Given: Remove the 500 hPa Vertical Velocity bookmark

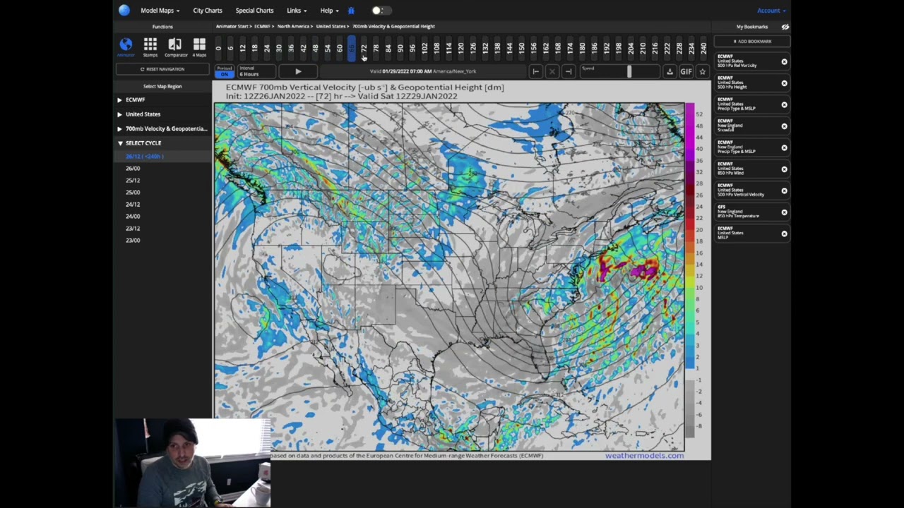Looking at the screenshot, I should [784, 190].
